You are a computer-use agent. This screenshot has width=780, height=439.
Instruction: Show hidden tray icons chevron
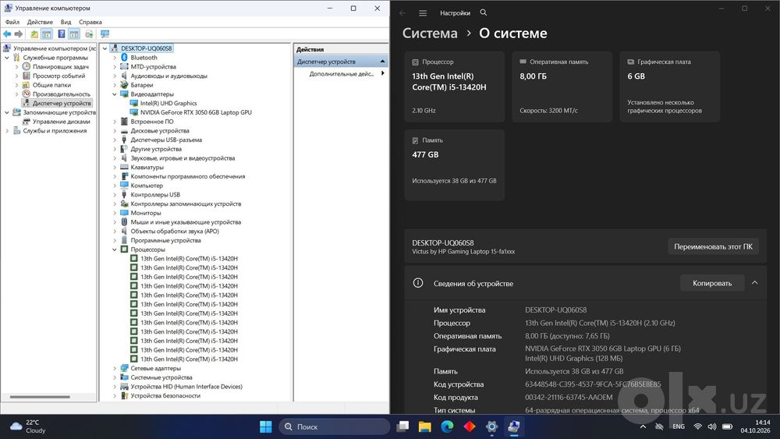643,427
